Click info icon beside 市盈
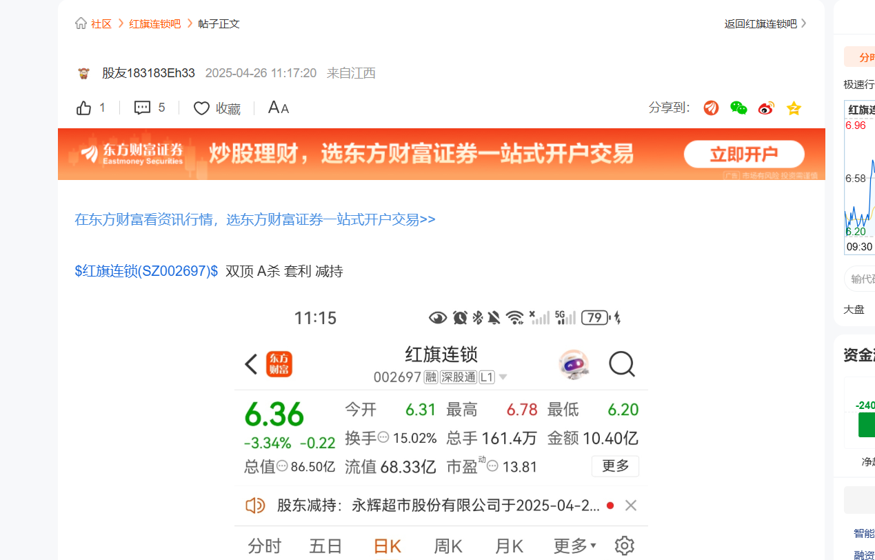This screenshot has width=875, height=560. click(x=492, y=466)
